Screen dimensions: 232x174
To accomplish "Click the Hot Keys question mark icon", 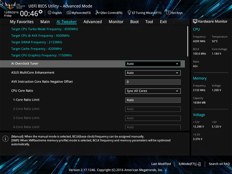I will click(168, 13).
